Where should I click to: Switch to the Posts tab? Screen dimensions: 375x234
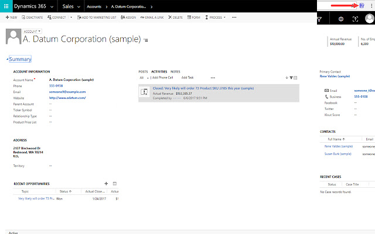(143, 71)
